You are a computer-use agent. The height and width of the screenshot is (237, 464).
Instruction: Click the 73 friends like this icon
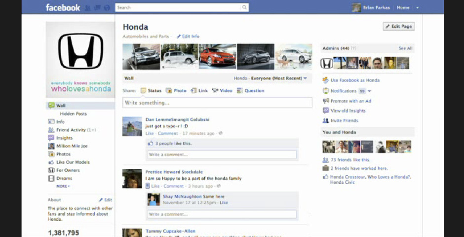[x=326, y=160]
